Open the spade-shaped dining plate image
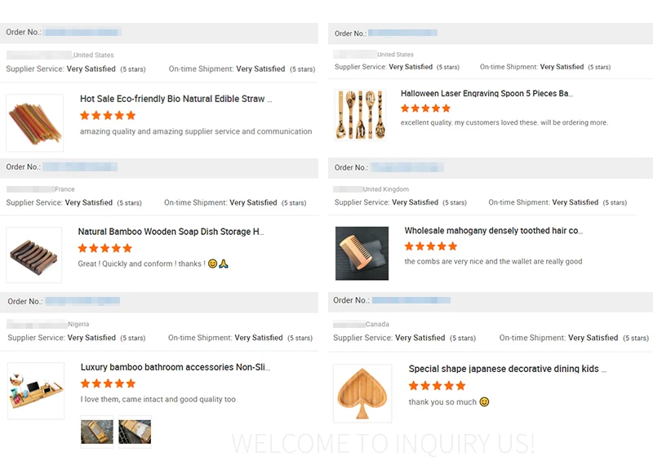The width and height of the screenshot is (653, 465). pos(362,393)
